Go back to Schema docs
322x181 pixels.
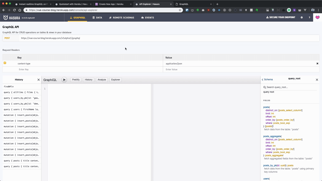(x=267, y=79)
